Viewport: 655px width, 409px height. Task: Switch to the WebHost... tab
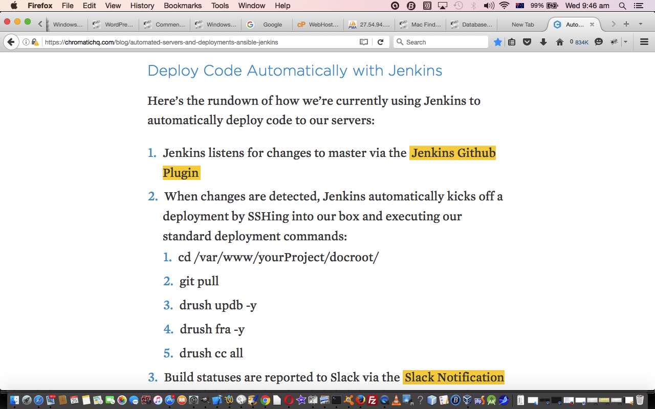[318, 24]
